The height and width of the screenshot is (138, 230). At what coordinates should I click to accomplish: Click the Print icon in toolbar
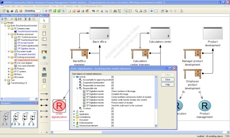[x=83, y=11]
